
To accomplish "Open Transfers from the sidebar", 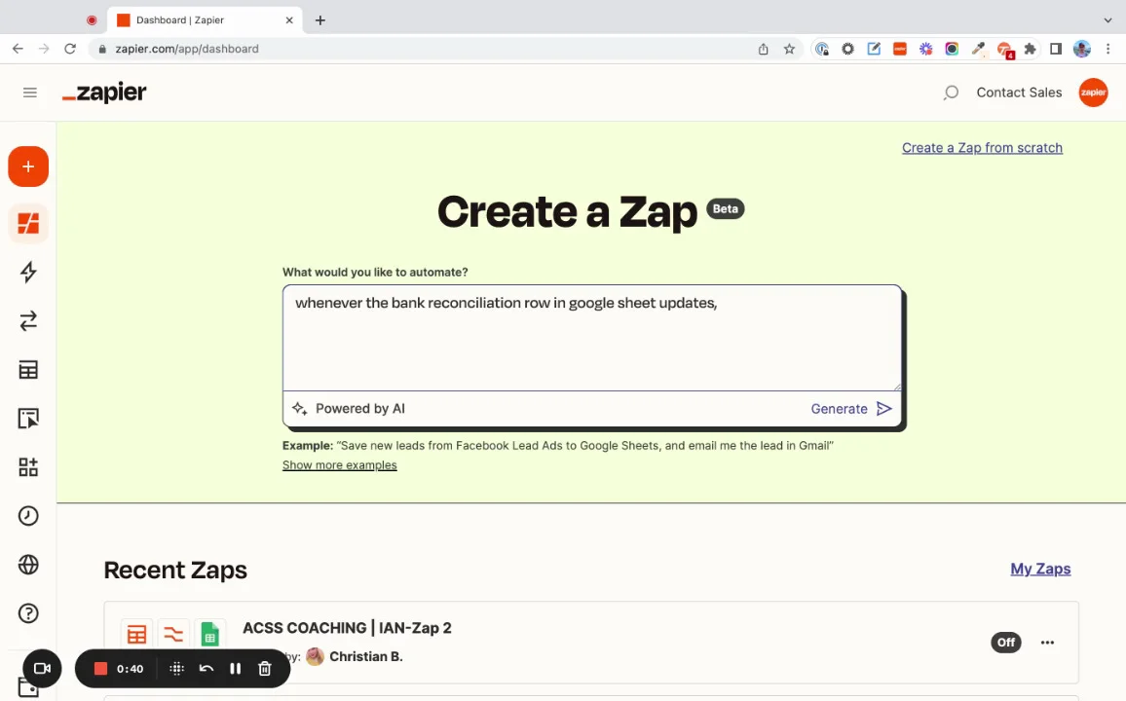I will [27, 321].
